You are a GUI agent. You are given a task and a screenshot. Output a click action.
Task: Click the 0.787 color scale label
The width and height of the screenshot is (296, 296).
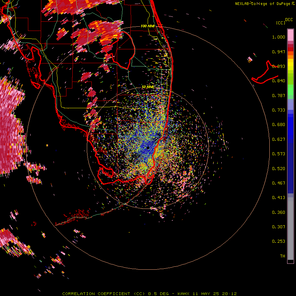coord(279,95)
